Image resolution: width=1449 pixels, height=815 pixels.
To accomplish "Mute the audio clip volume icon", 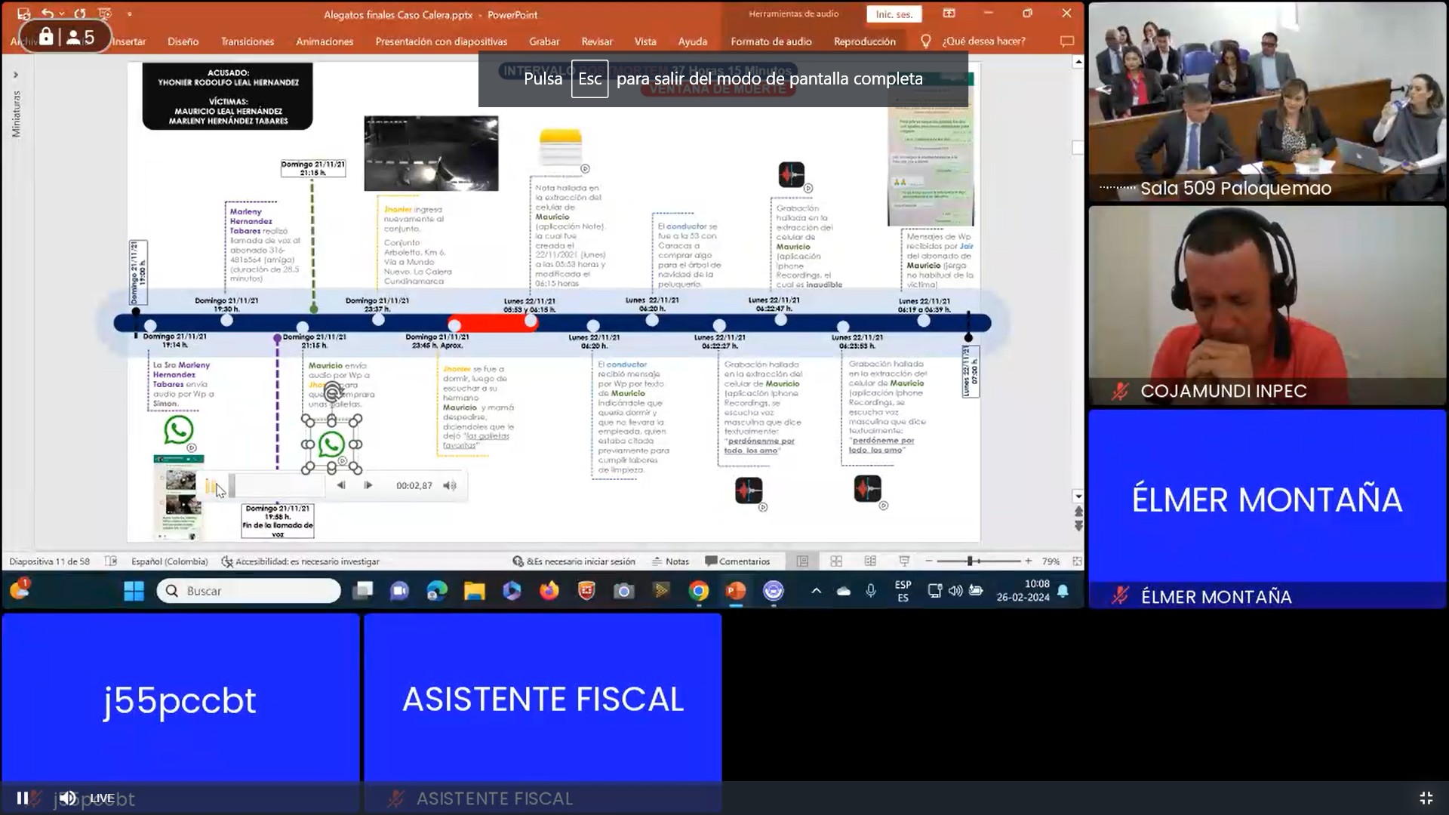I will (x=450, y=485).
